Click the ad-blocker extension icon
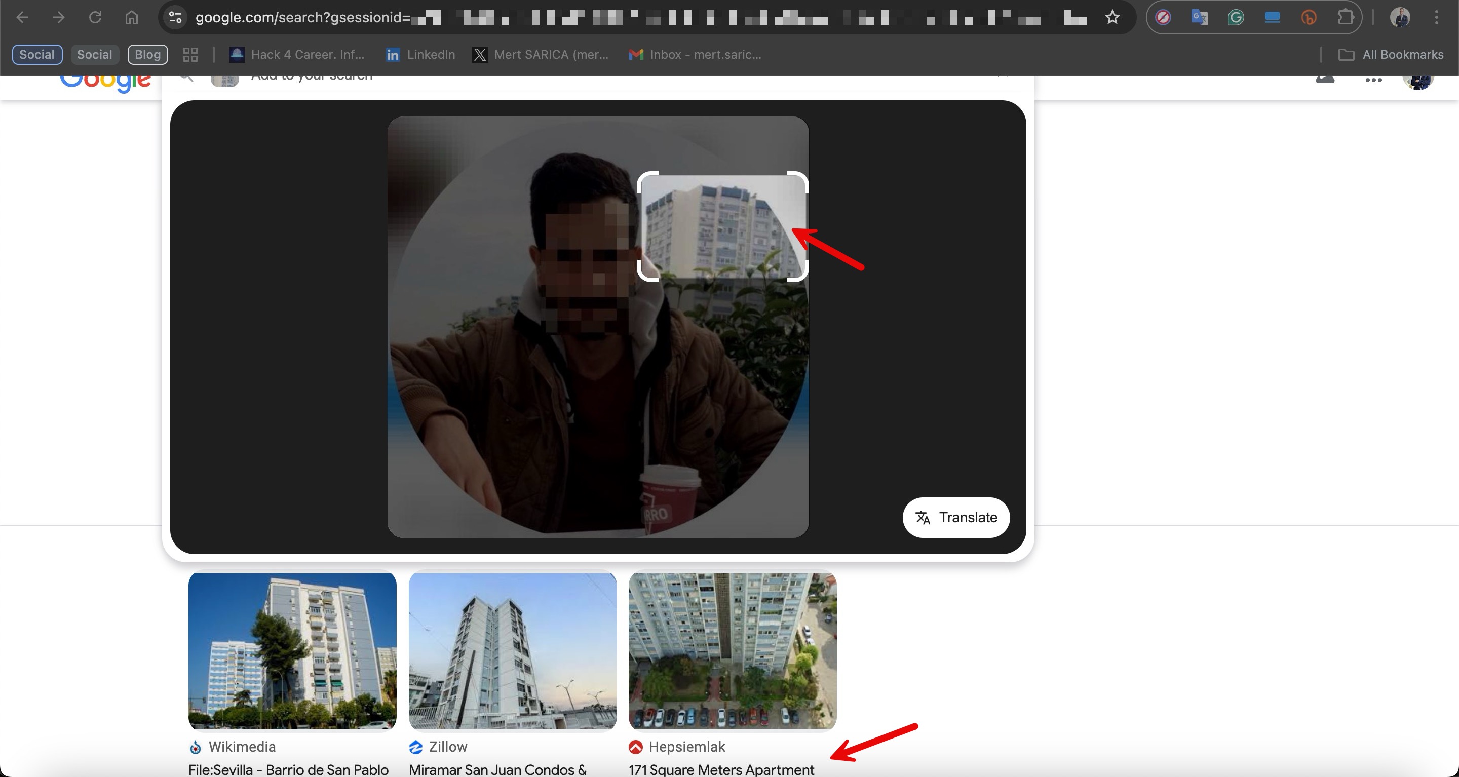The width and height of the screenshot is (1459, 777). 1163,17
